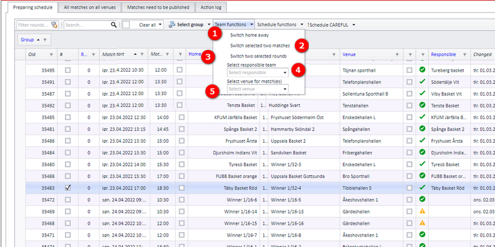Click green checkmark status for match 35485

422,117
